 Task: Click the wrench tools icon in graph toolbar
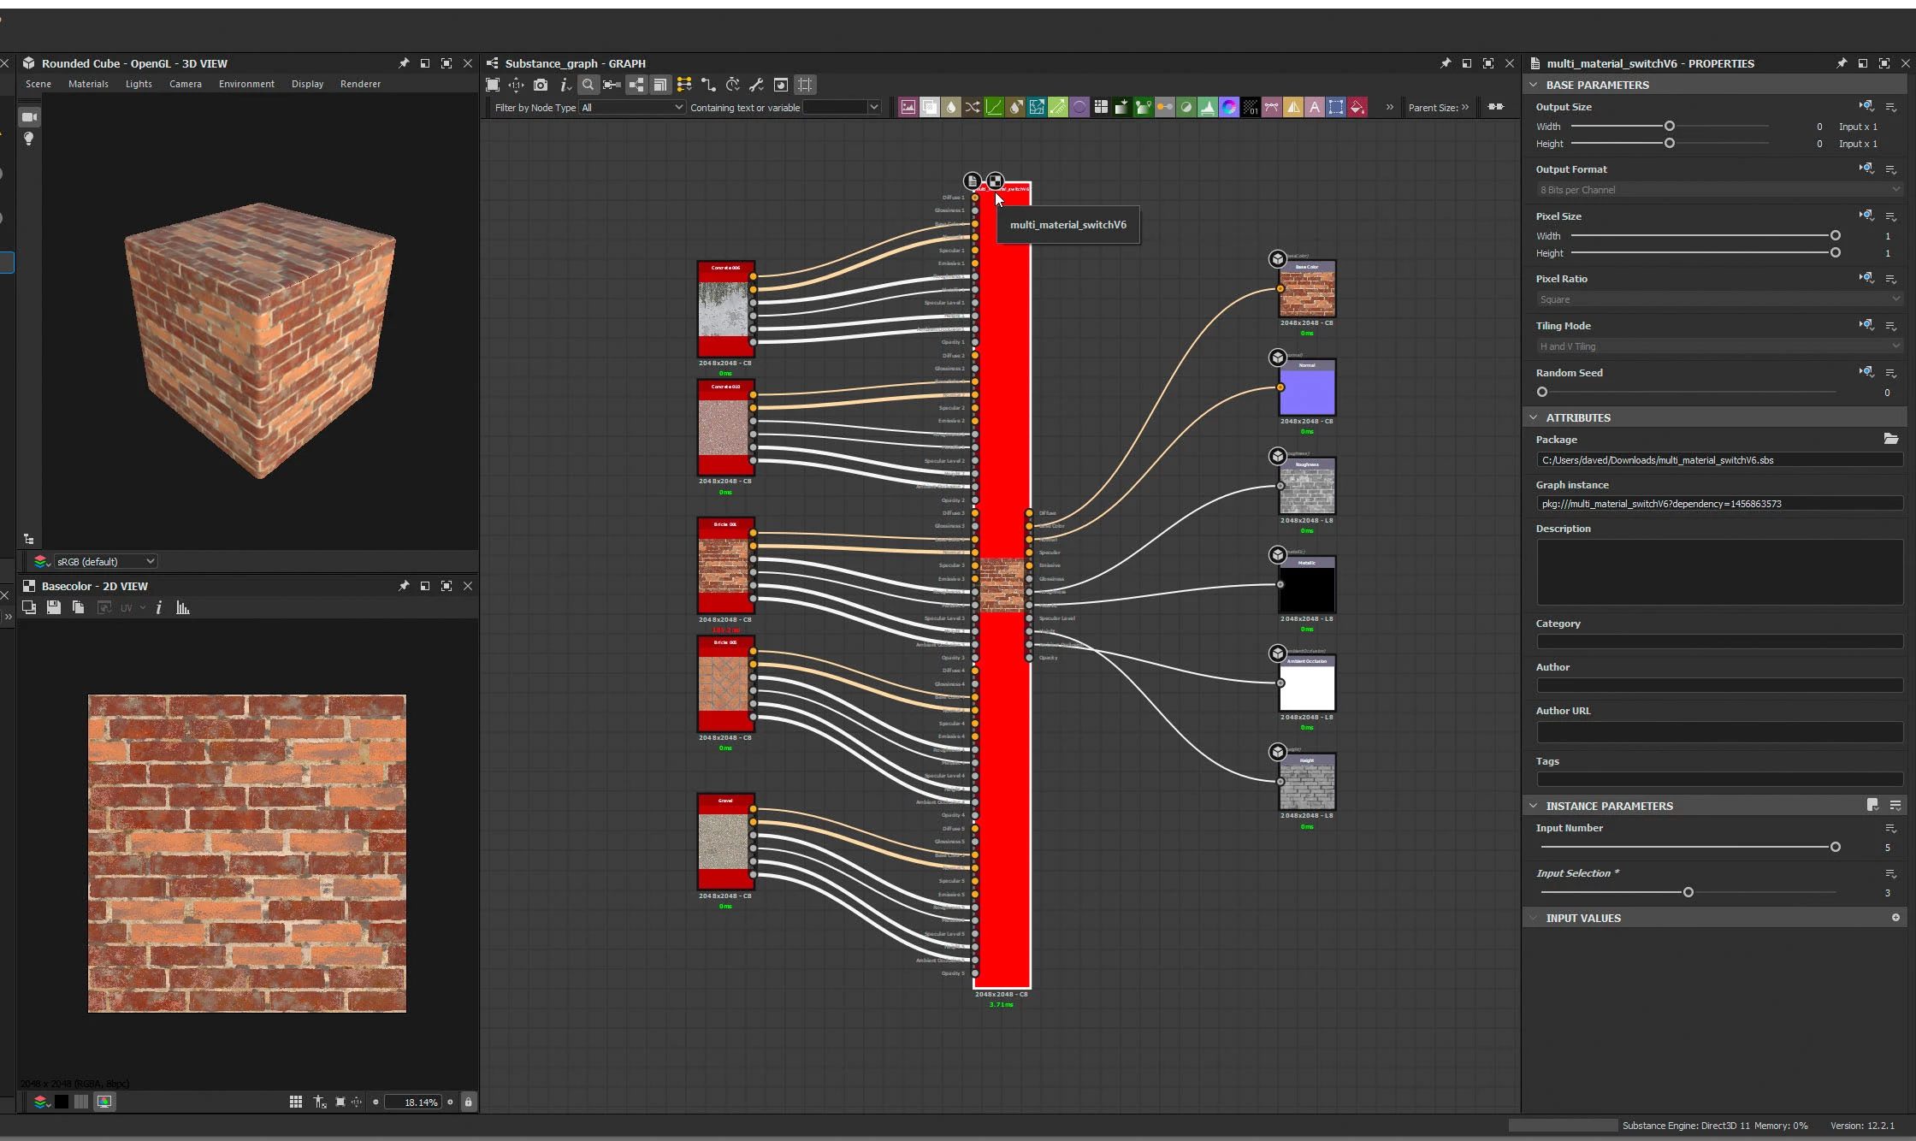point(756,85)
